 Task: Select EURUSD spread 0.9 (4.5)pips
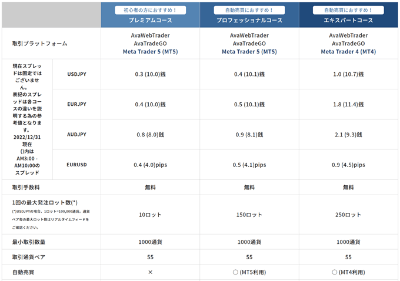point(348,165)
